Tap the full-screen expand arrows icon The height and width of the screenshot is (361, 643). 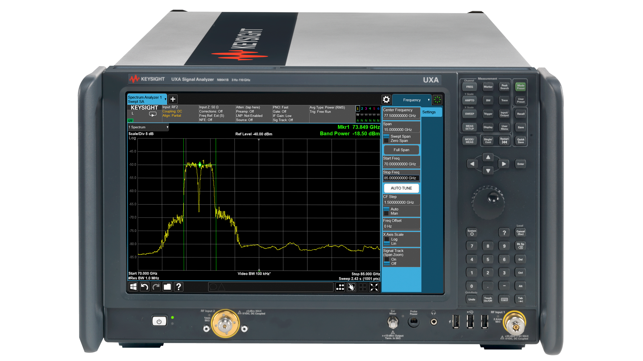[x=374, y=287]
